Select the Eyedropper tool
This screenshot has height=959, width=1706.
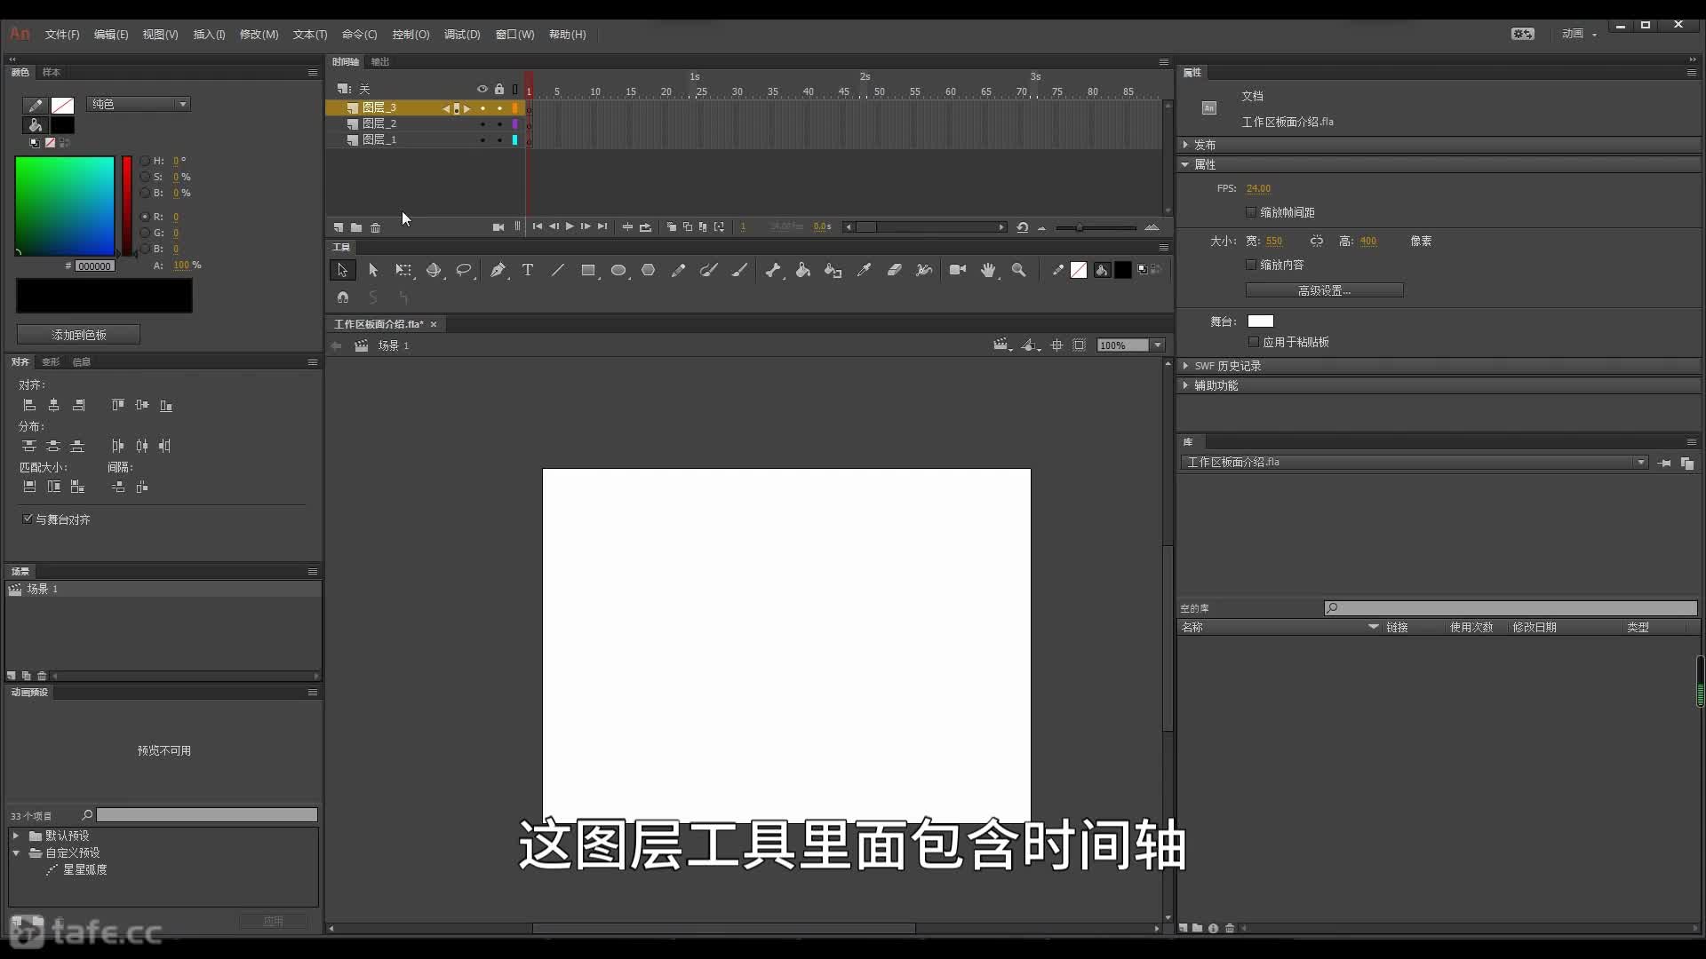864,270
